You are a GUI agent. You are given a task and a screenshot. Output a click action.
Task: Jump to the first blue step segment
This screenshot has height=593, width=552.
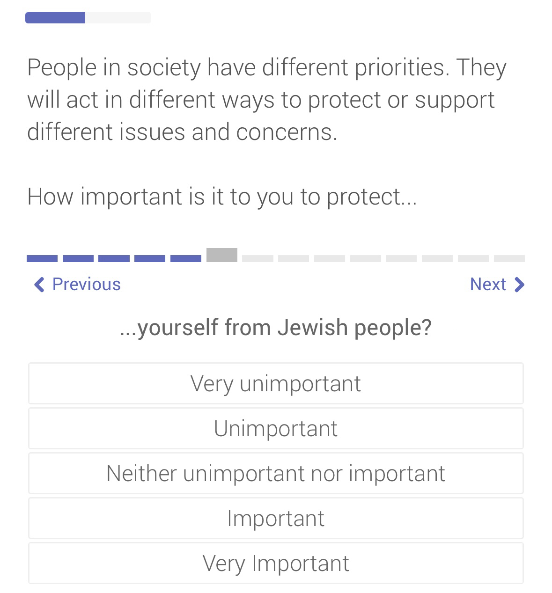point(42,258)
